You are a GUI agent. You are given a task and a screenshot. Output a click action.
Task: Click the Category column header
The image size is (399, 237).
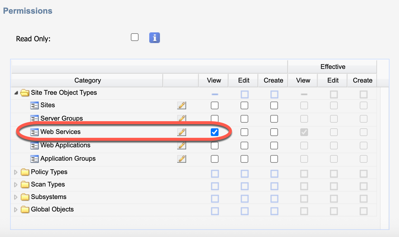coord(87,80)
